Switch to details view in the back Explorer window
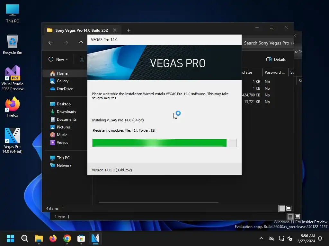 [x=290, y=217]
